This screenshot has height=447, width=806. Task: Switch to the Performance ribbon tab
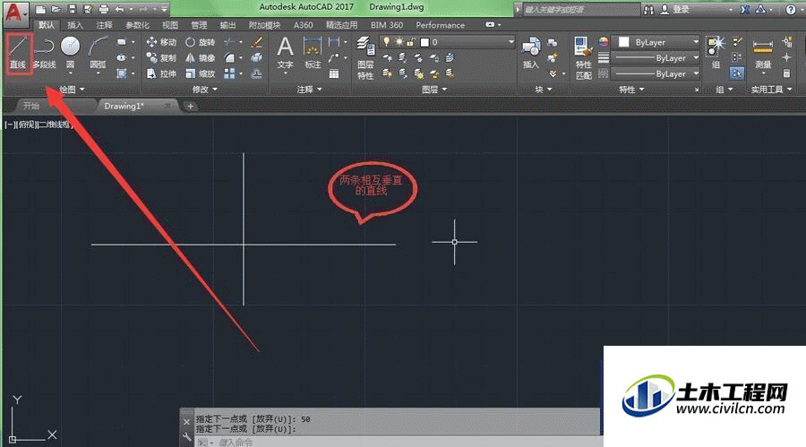[x=440, y=25]
